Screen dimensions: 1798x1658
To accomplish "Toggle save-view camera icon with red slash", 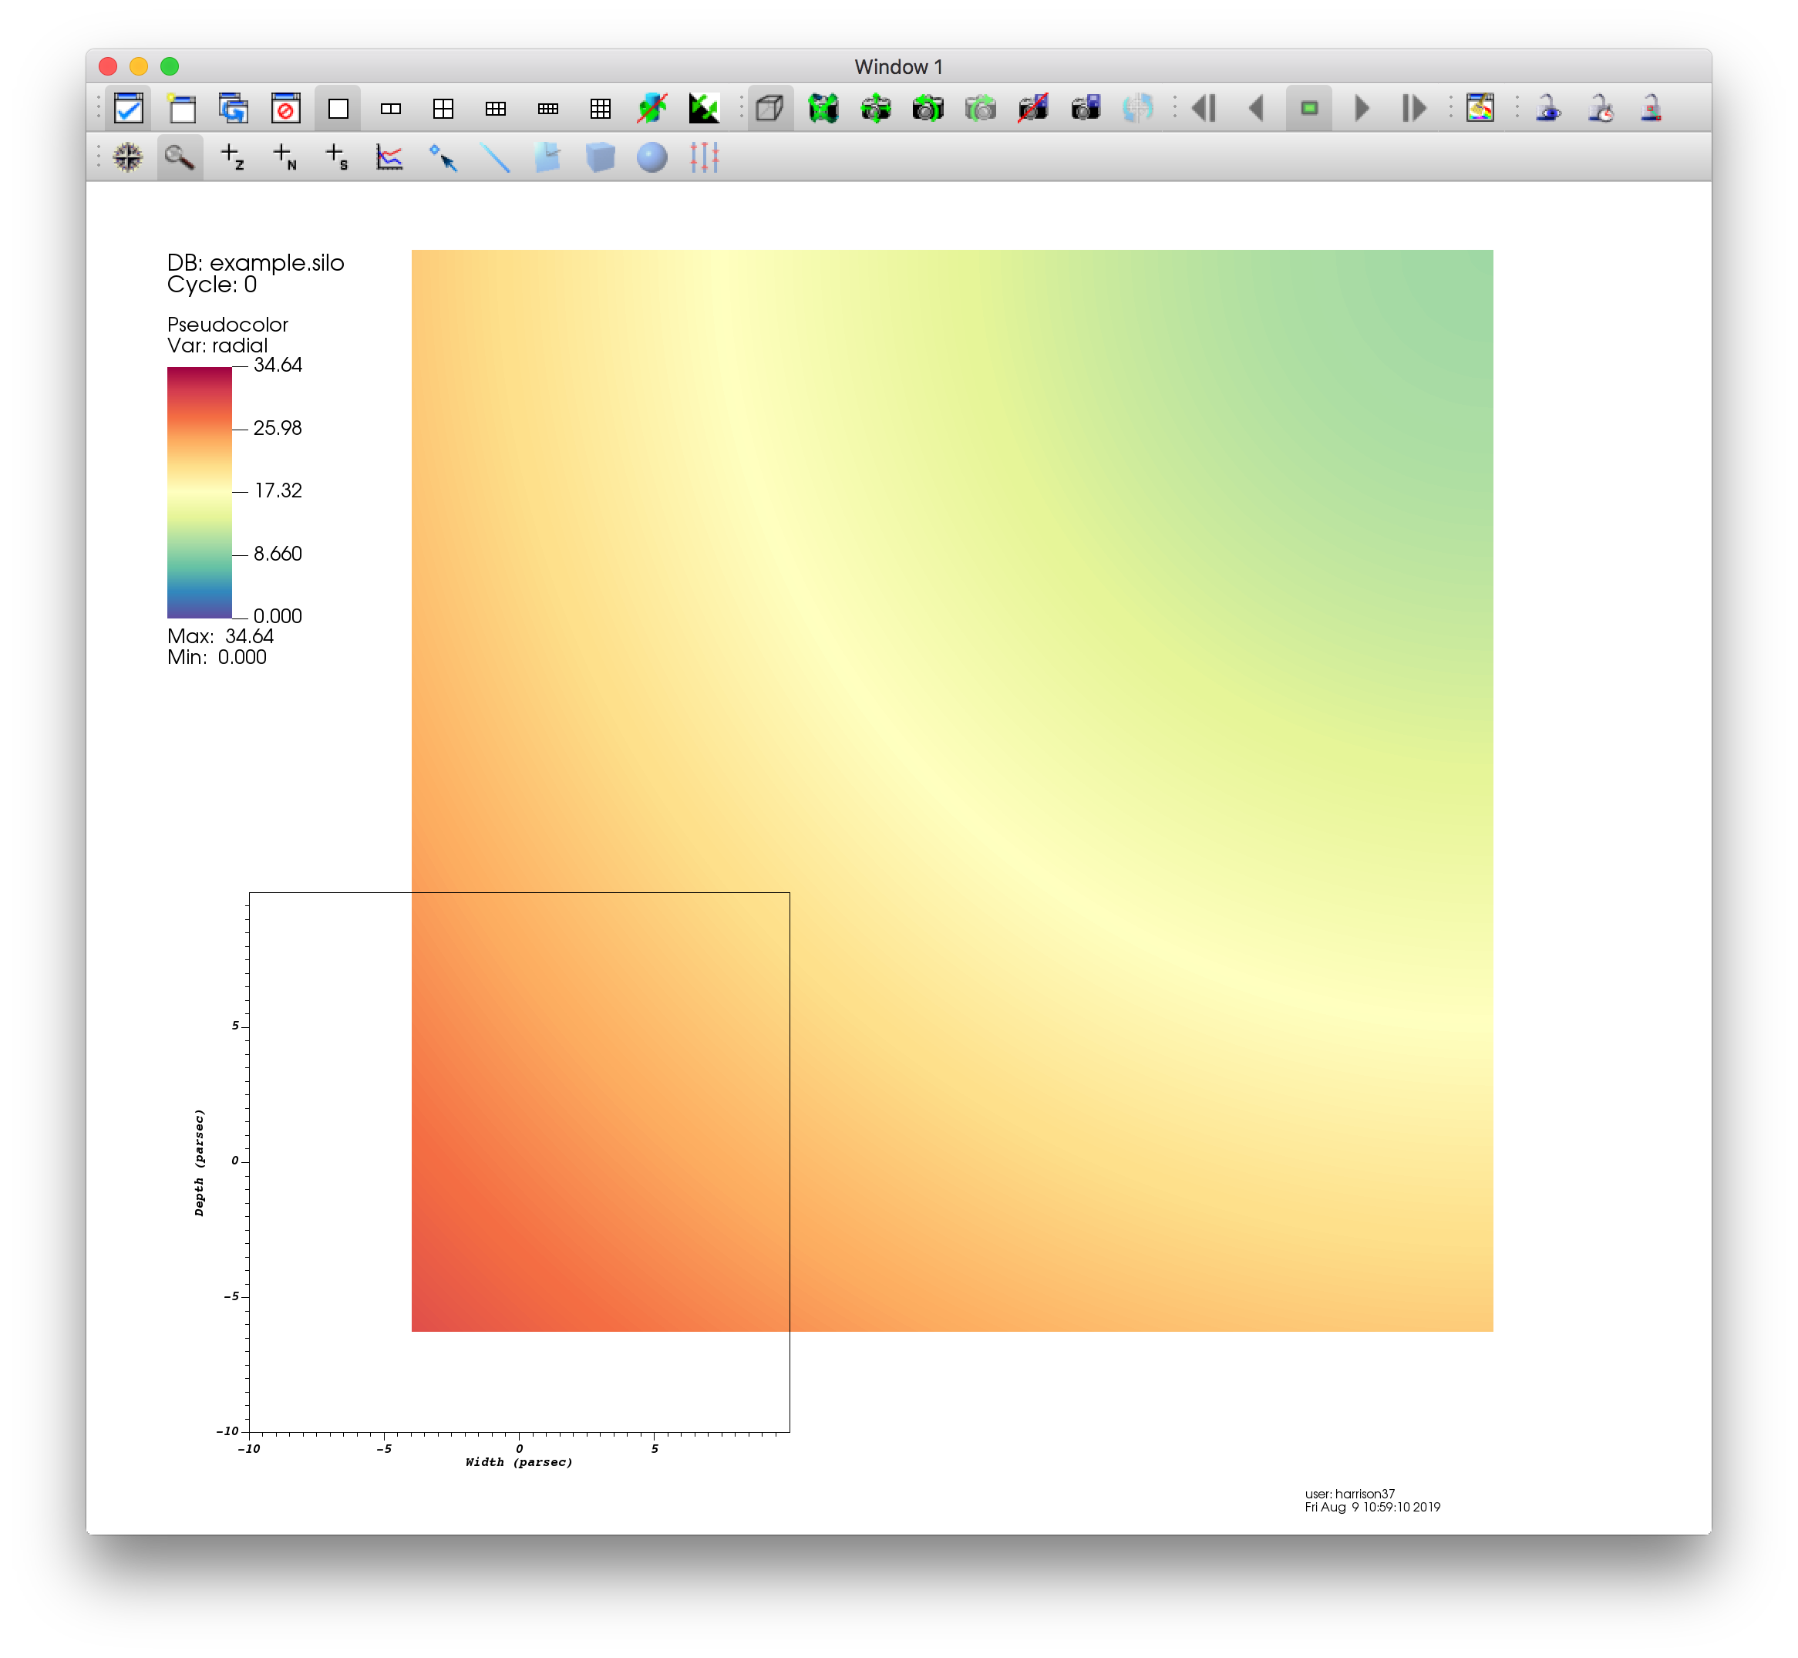I will coord(1032,109).
